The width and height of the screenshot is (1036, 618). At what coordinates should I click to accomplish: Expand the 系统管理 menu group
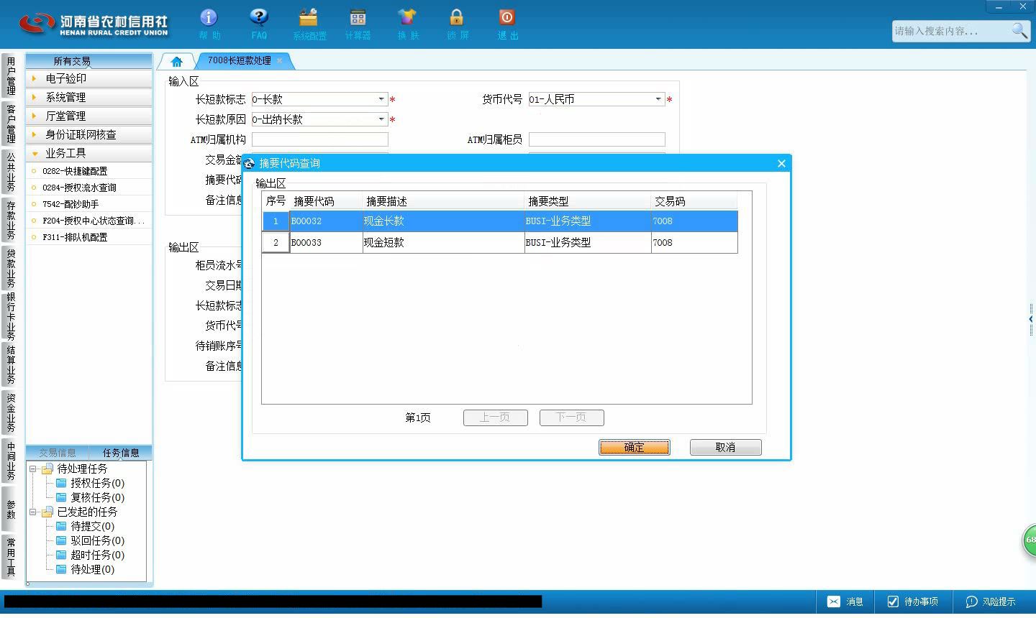click(x=89, y=97)
